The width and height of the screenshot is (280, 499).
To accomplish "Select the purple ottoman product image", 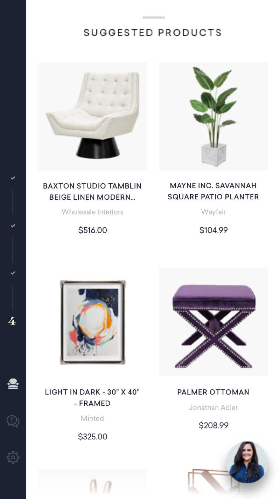I will [213, 322].
